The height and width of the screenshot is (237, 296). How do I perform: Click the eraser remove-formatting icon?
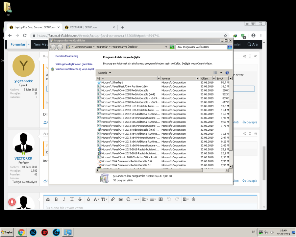point(48,199)
